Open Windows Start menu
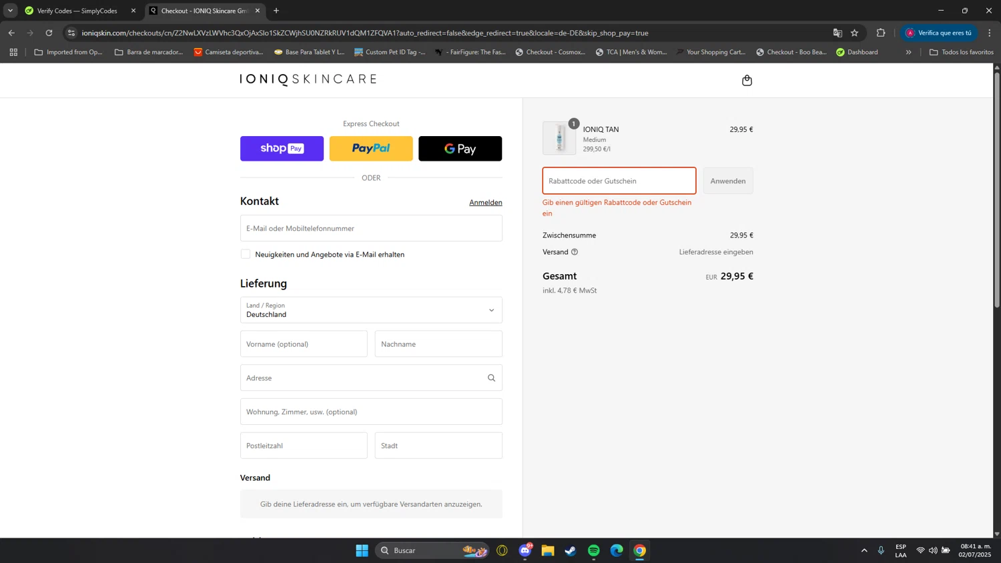 tap(362, 550)
